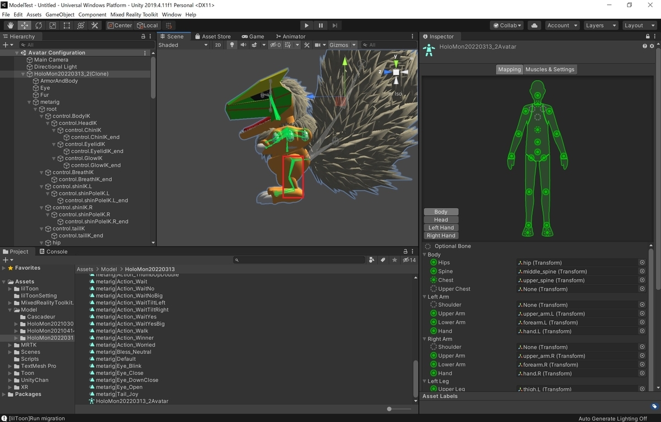Open the Collab dropdown
Screen dimensions: 661x422
point(508,25)
